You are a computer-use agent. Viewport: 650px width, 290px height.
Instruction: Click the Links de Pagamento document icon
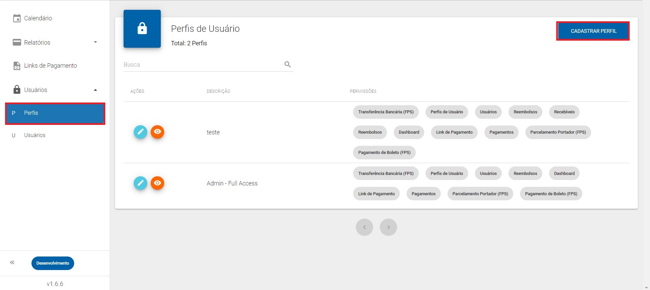tap(17, 66)
